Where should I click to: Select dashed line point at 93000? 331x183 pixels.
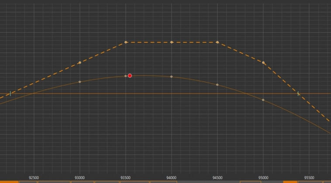80,63
